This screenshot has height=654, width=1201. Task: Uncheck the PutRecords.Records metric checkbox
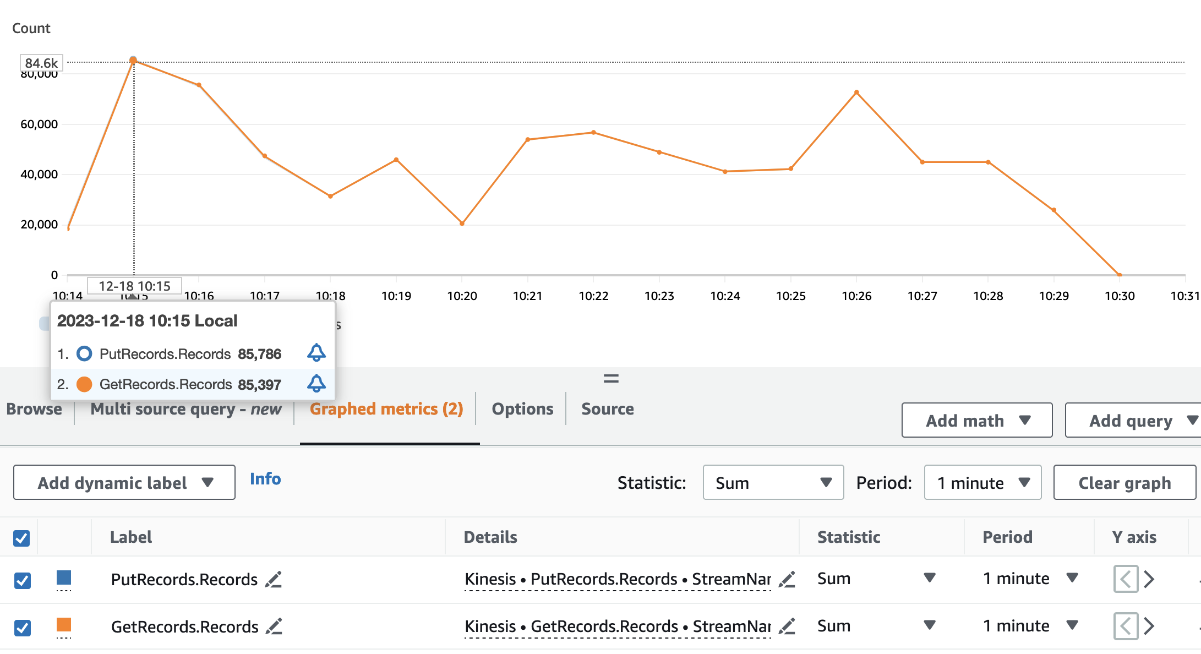(23, 580)
